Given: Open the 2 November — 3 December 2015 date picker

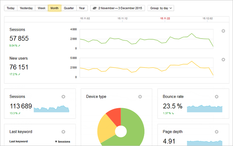Looking at the screenshot, I should [x=120, y=8].
